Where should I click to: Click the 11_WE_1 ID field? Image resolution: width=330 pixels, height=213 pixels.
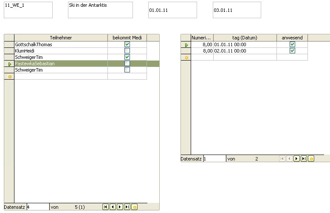click(28, 10)
